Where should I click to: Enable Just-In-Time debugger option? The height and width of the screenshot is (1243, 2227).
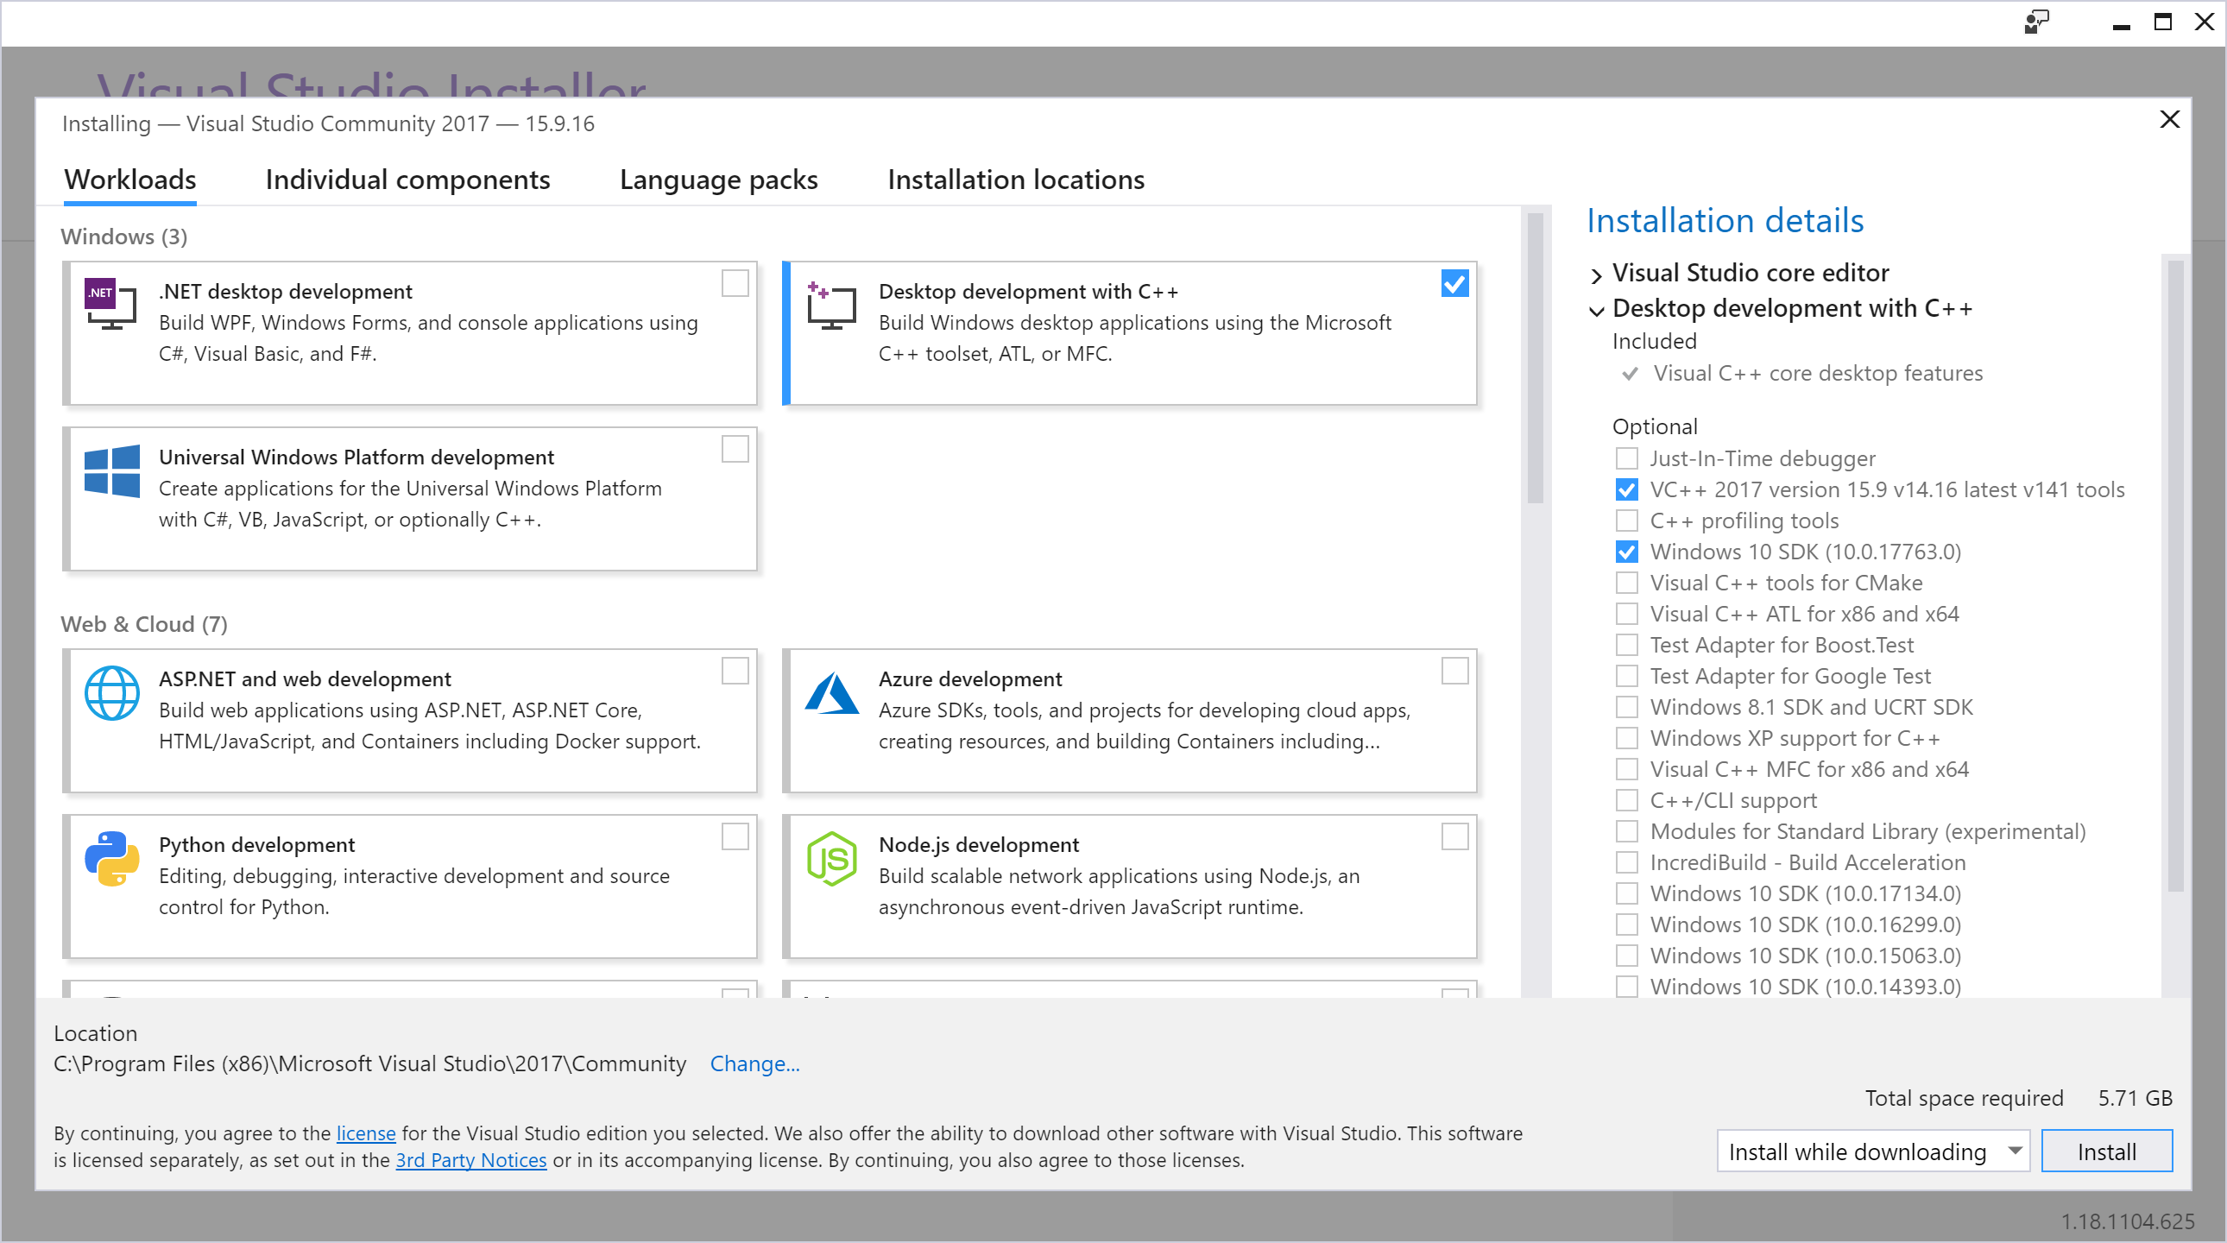pyautogui.click(x=1626, y=458)
